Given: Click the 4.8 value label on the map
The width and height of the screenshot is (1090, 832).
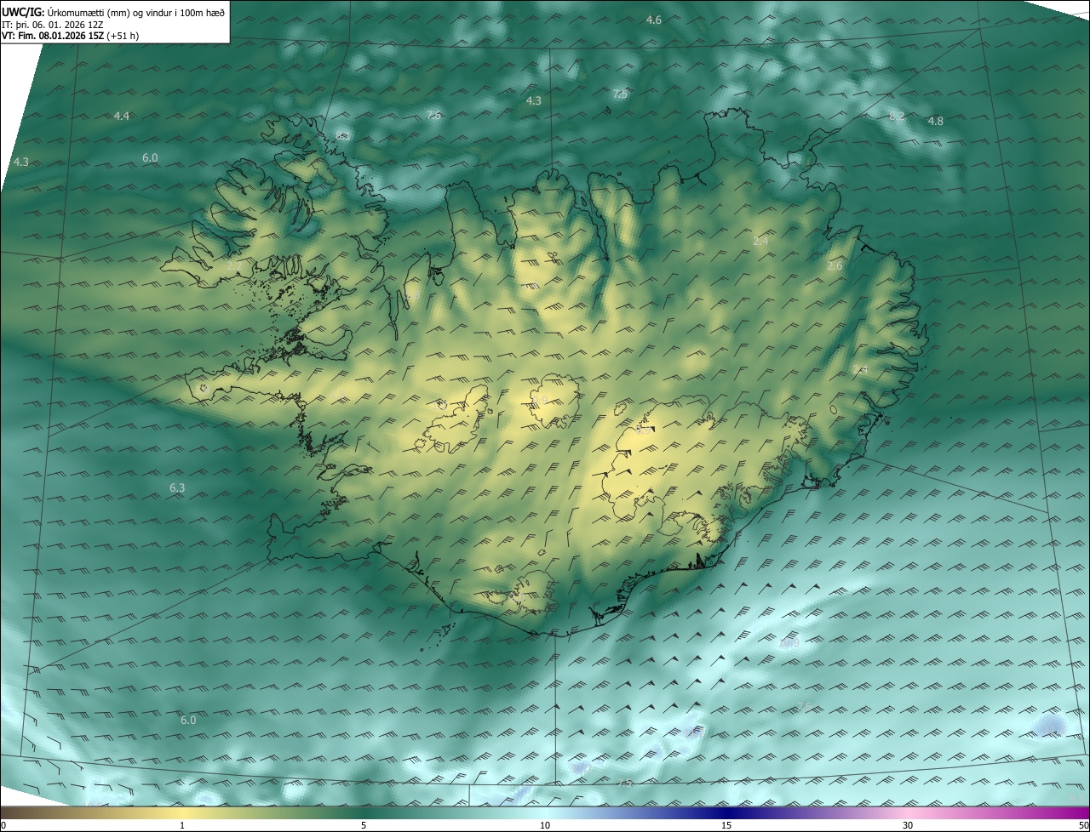Looking at the screenshot, I should 935,121.
